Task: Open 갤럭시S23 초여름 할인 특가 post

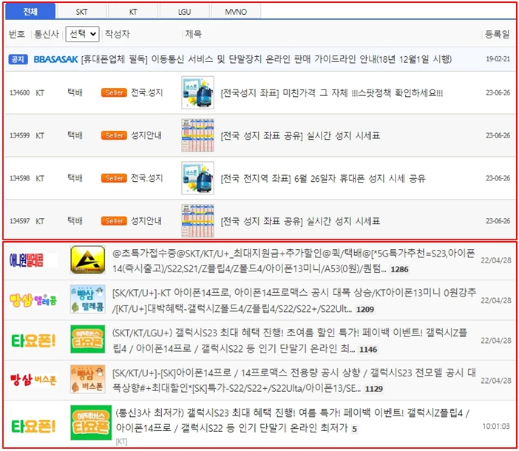Action: 290,341
